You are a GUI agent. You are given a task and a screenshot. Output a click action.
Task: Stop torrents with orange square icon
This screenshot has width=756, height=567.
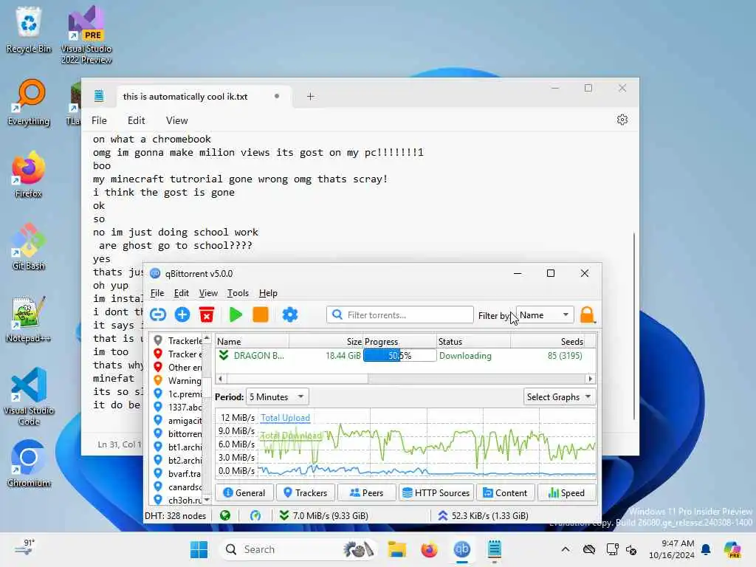(261, 315)
